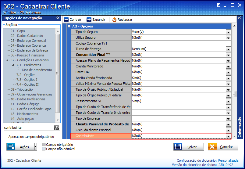The height and width of the screenshot is (169, 245).
Task: Click the Personalizada dictionary configuration link
Action: tap(228, 160)
